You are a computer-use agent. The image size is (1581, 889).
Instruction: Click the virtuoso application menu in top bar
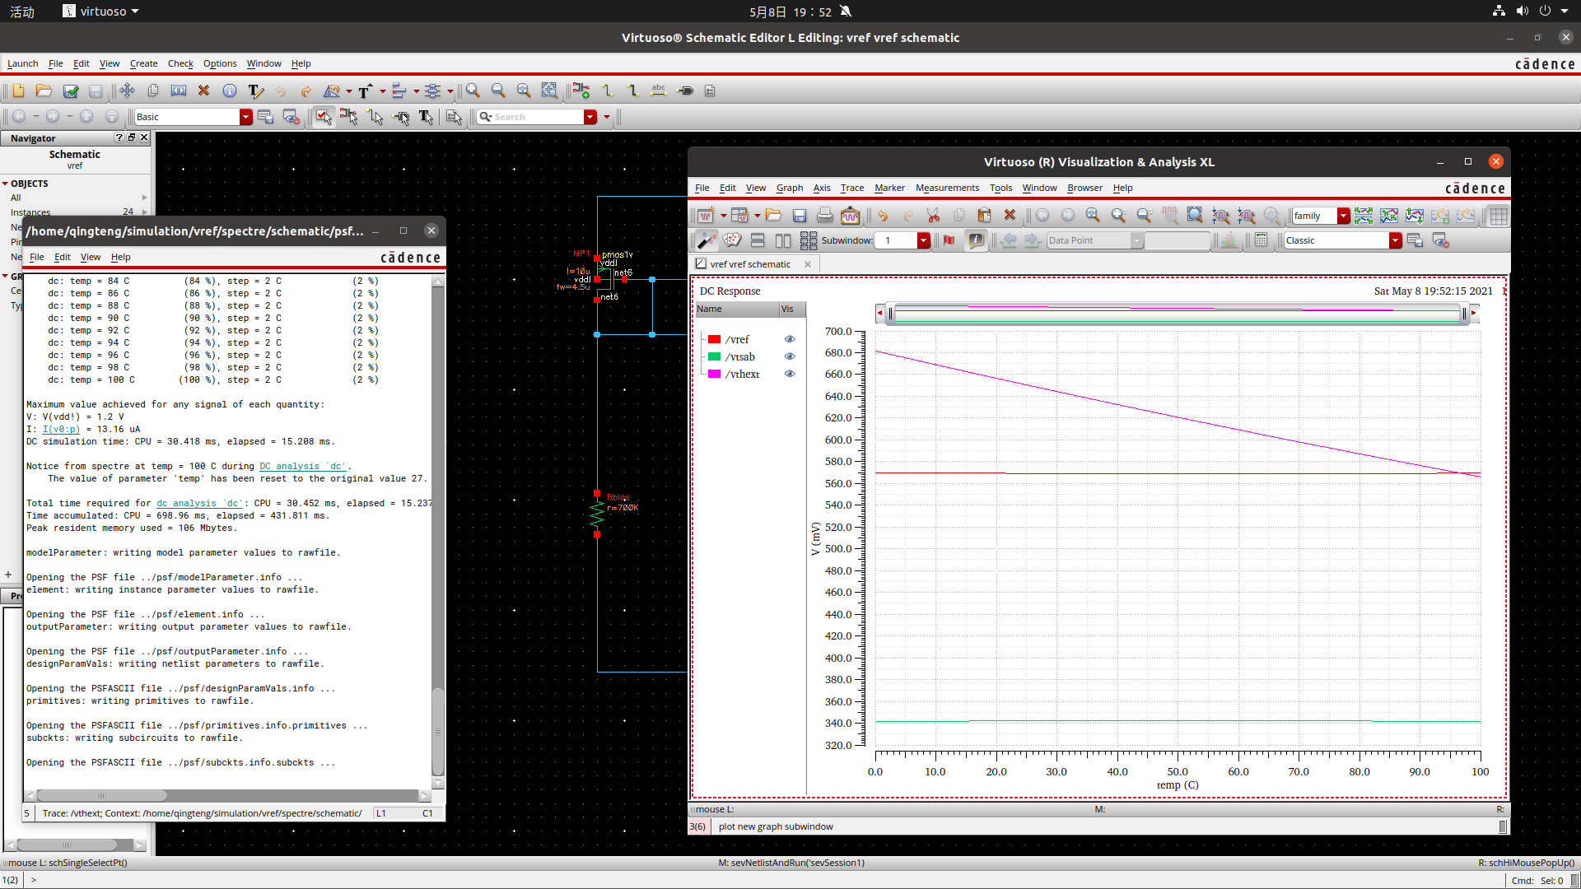(x=101, y=12)
